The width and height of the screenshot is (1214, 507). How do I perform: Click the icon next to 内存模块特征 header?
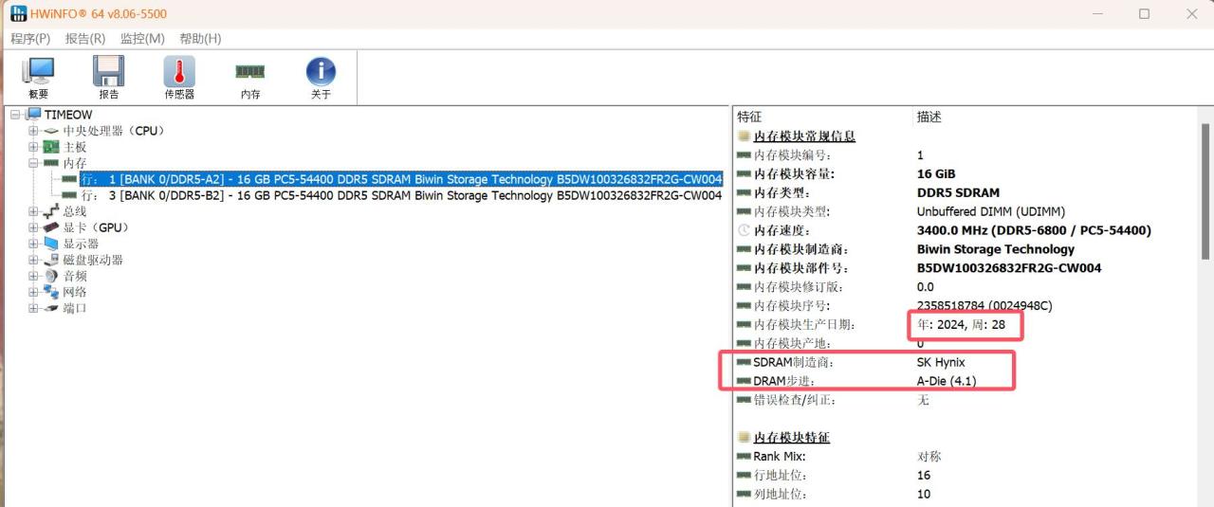[744, 438]
